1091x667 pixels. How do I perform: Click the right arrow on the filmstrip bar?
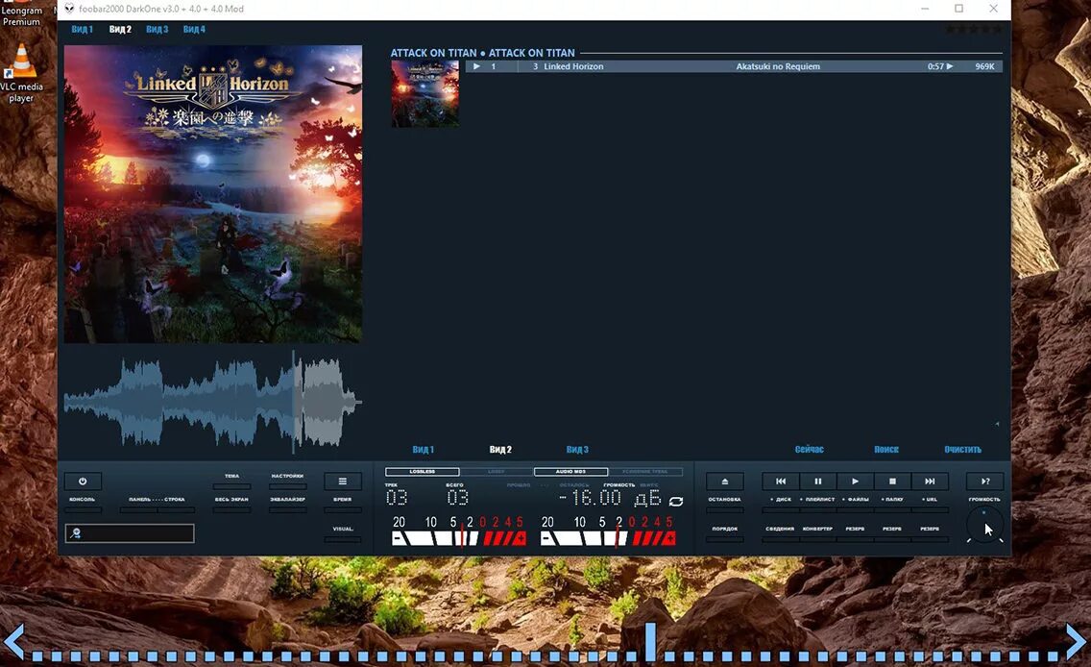pyautogui.click(x=1076, y=640)
